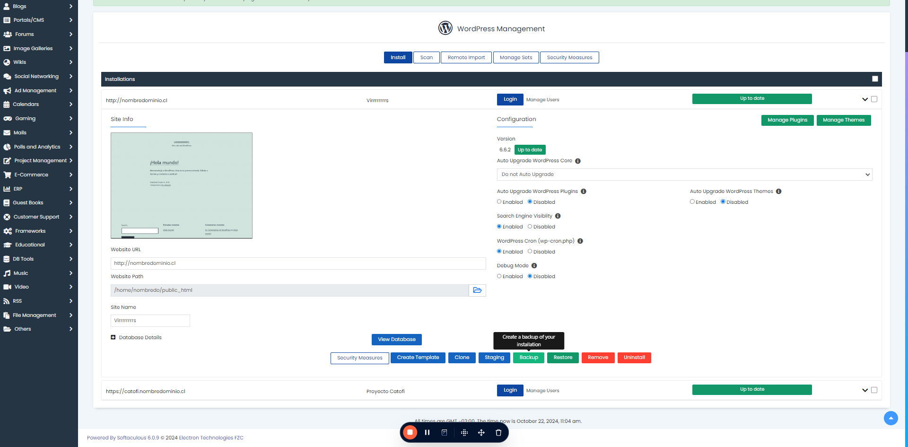908x447 pixels.
Task: Click the move icon in recording toolbar
Action: click(481, 432)
